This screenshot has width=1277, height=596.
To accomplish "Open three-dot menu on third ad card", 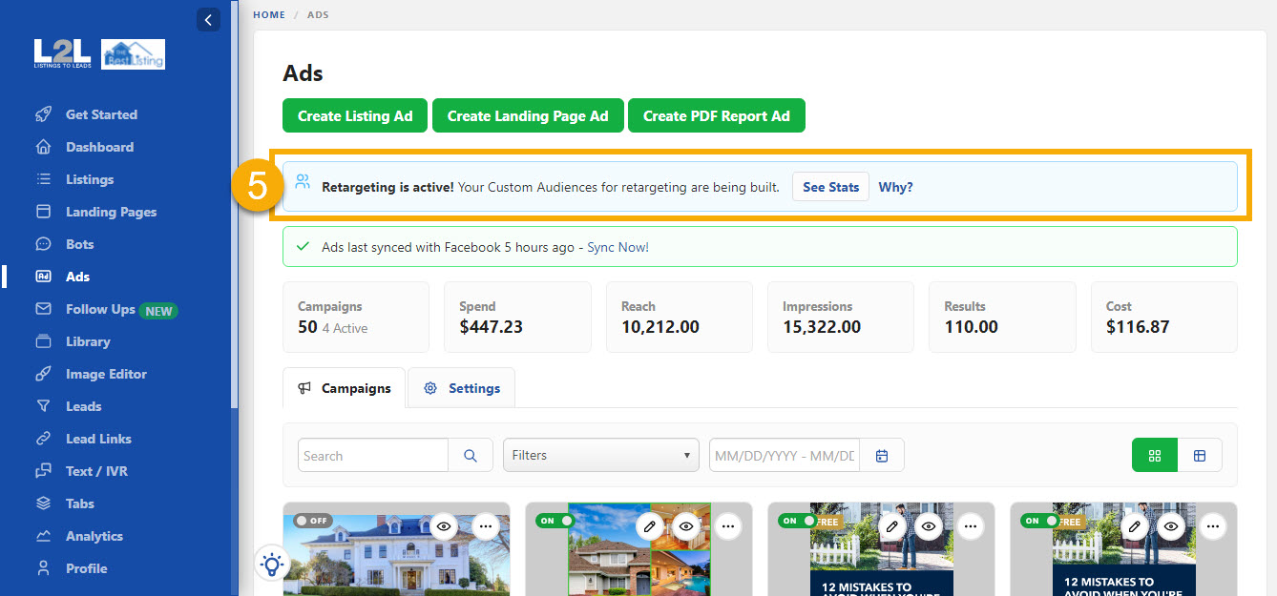I will (x=971, y=525).
